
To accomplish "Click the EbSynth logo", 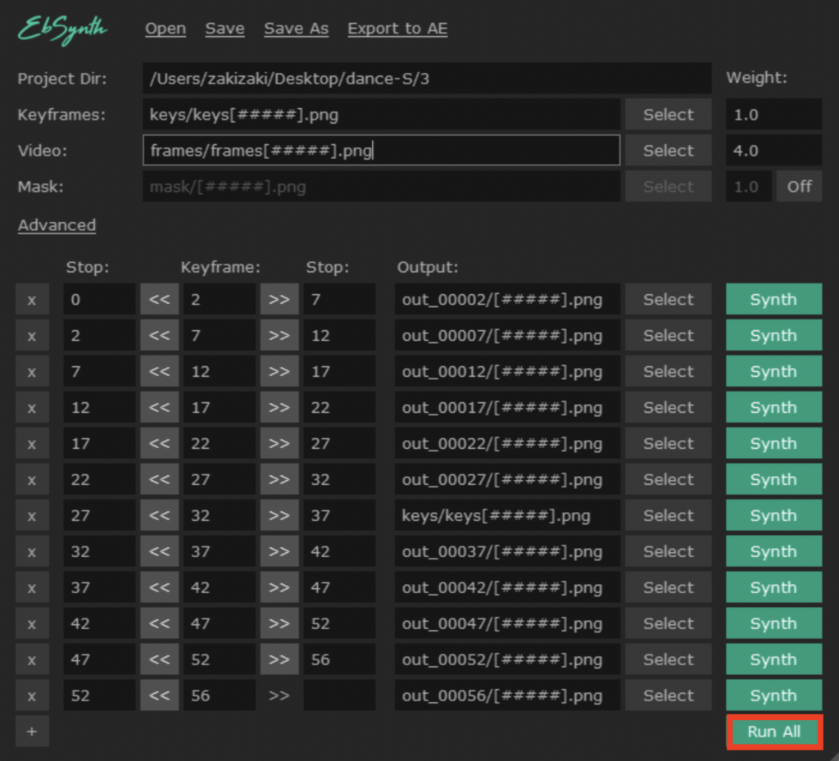I will (x=63, y=29).
